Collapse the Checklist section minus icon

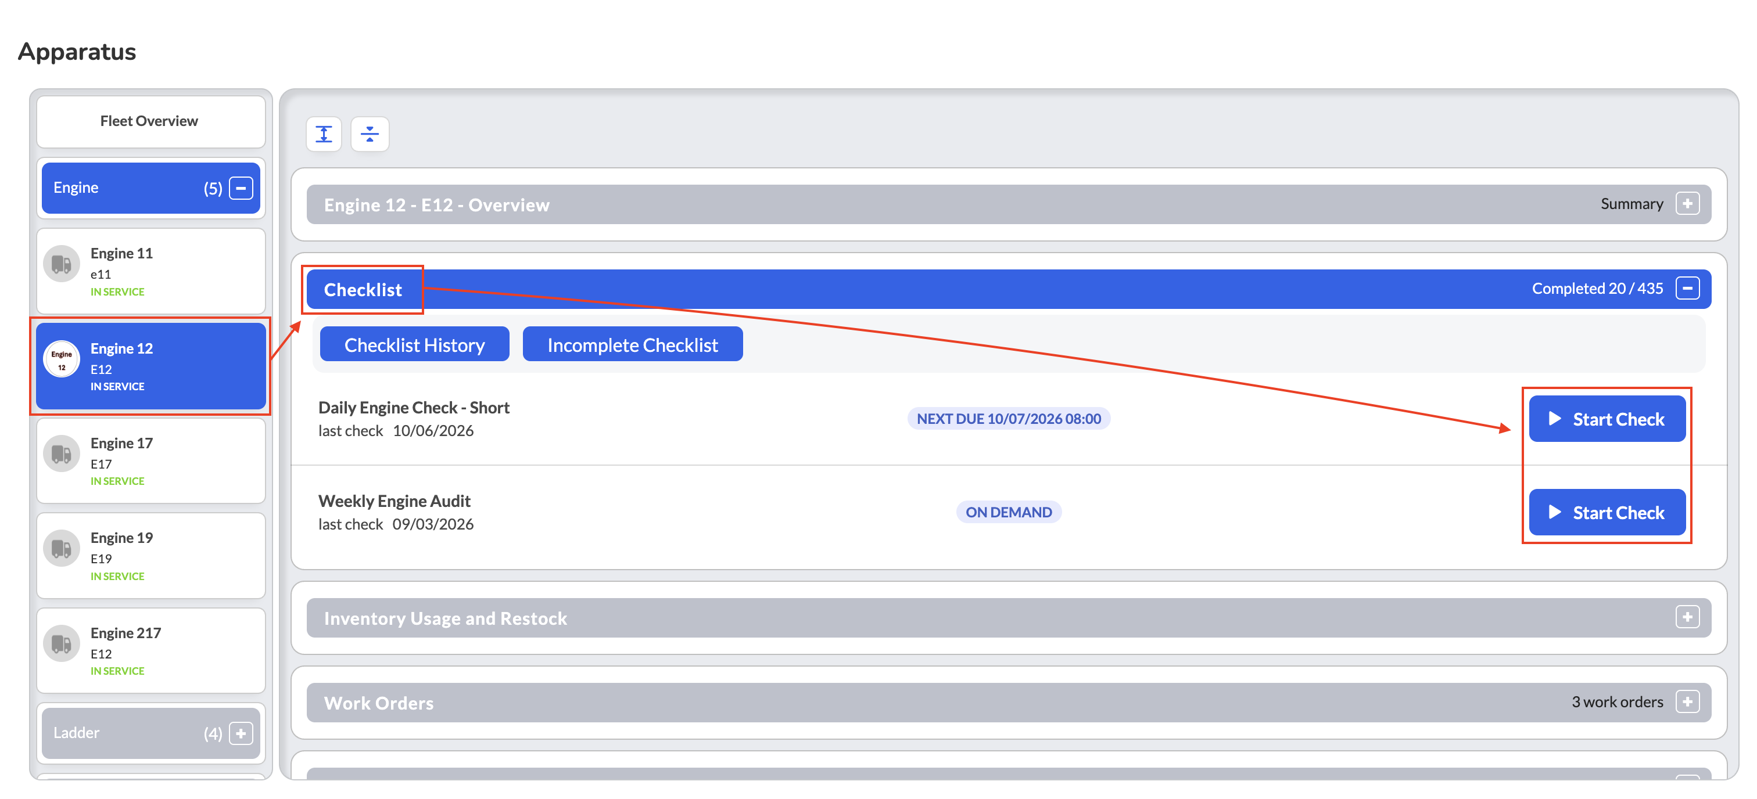[1687, 287]
